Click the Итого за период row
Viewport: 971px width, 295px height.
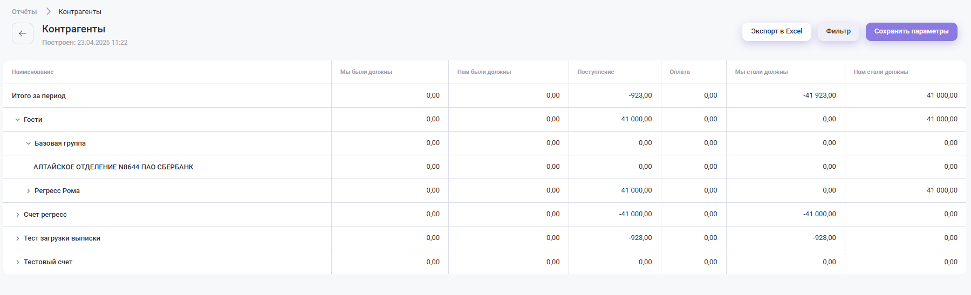[x=39, y=96]
